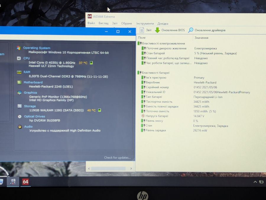Open the Інструменти menu in AIDA64
The width and height of the screenshot is (266, 200).
[x=145, y=24]
